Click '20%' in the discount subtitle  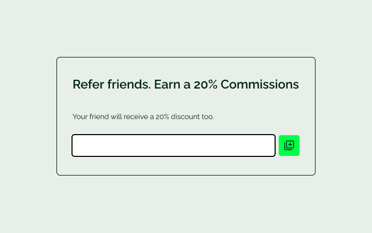tap(162, 116)
